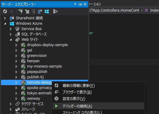The image size is (159, 114).
Task: Click the weiway globe icon
Action: point(23,99)
